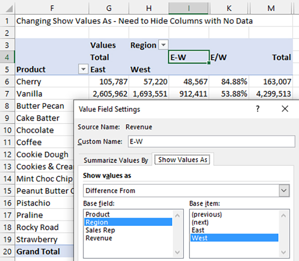Click the Custom Name input field
Screen dimensions: 299x261
[x=211, y=142]
